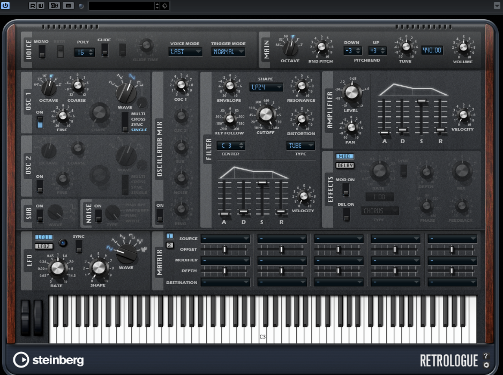This screenshot has height=375, width=503.
Task: Open the gear options icon near Retrologue logo
Action: coord(486,365)
